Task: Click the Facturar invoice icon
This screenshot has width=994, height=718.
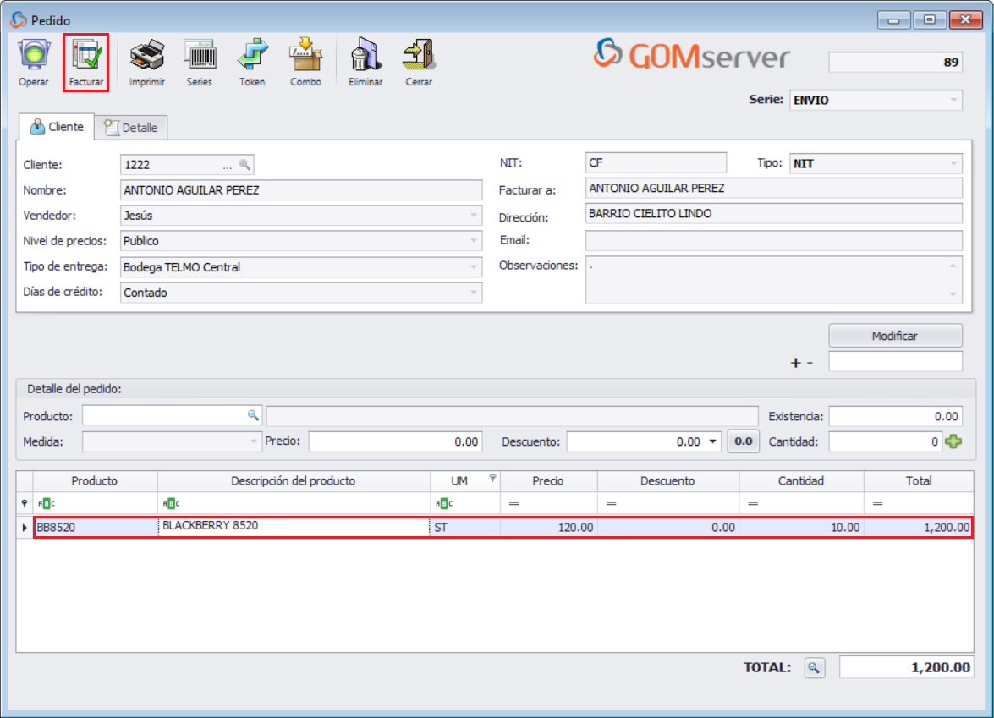Action: coord(86,58)
